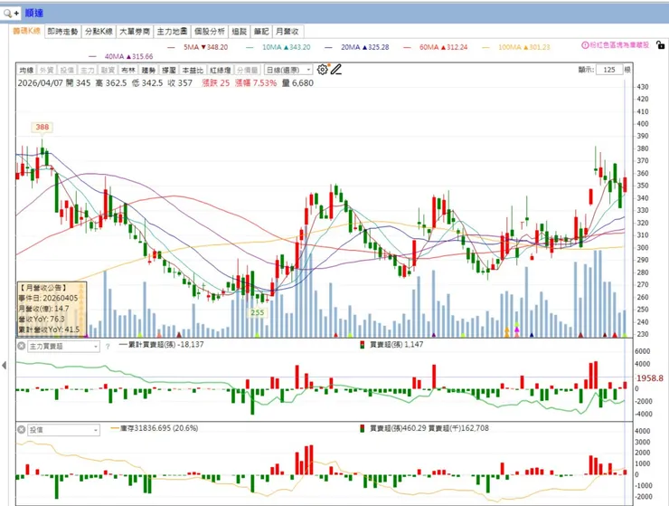The height and width of the screenshot is (506, 669).
Task: Select the 籌碼K線 tab
Action: (26, 31)
